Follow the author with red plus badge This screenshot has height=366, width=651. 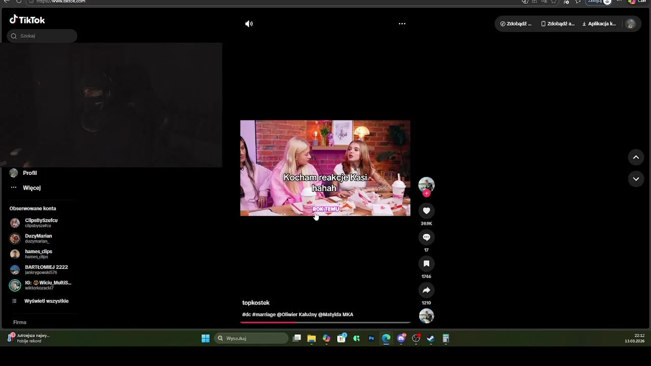tap(426, 194)
